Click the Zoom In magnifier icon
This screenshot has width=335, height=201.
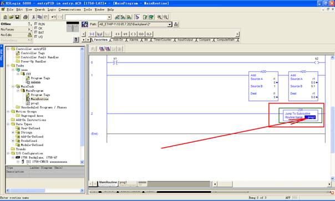point(159,17)
